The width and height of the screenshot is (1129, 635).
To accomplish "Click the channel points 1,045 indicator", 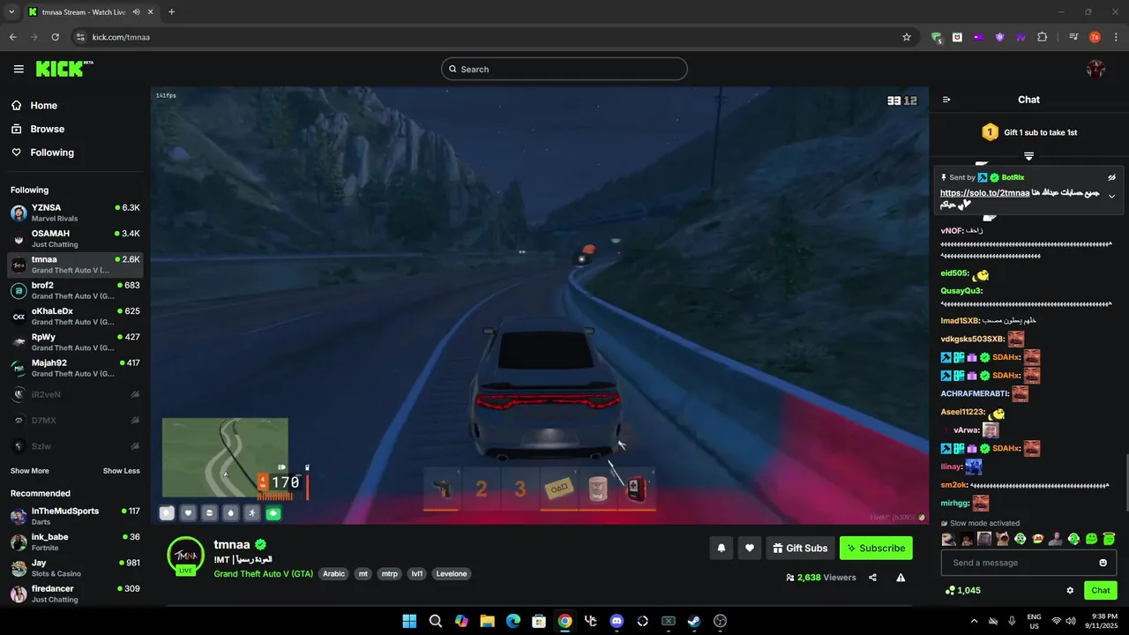I will pos(962,590).
